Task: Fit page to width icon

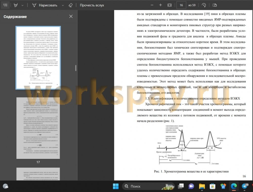Action: click(x=170, y=5)
